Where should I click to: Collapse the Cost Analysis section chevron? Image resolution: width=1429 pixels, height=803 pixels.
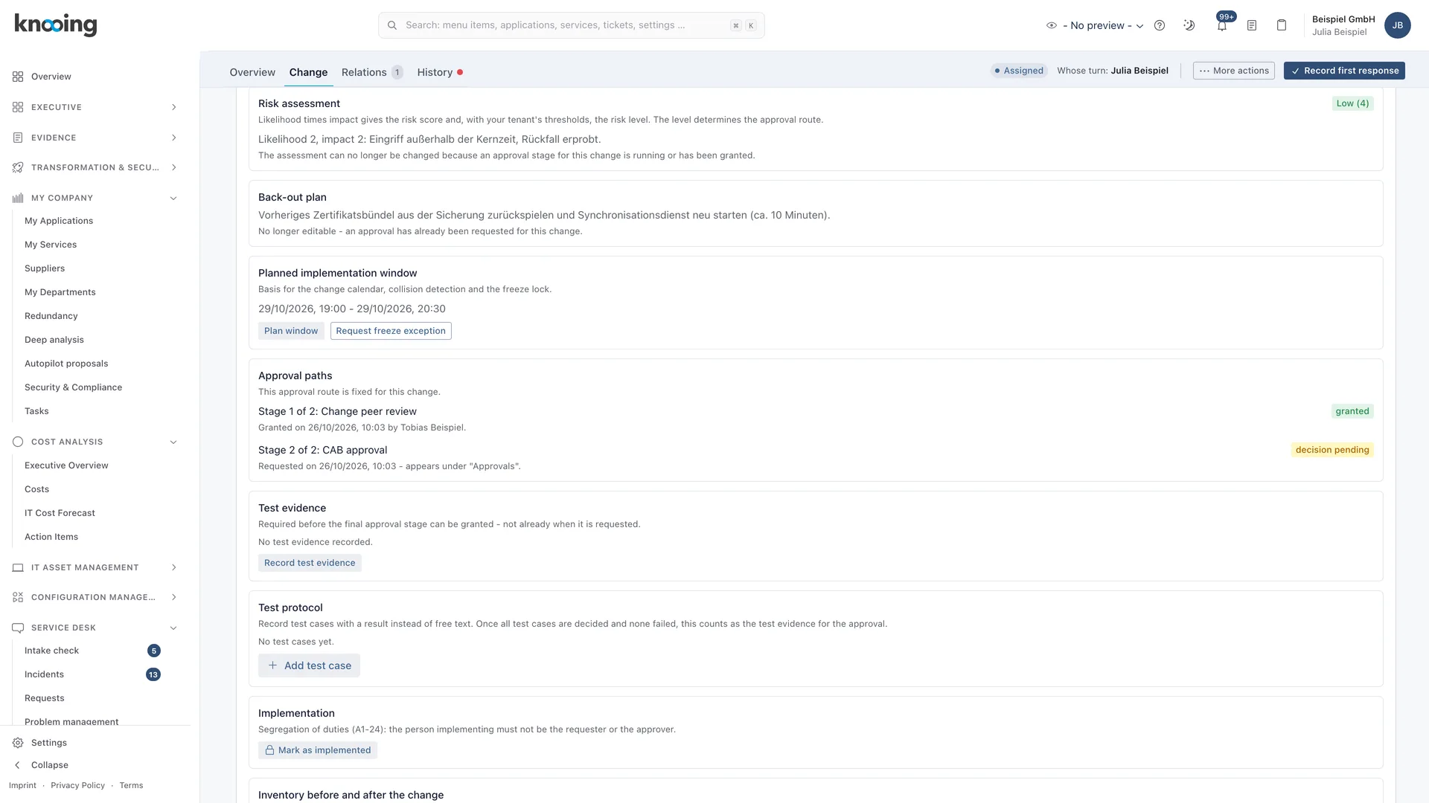(173, 442)
